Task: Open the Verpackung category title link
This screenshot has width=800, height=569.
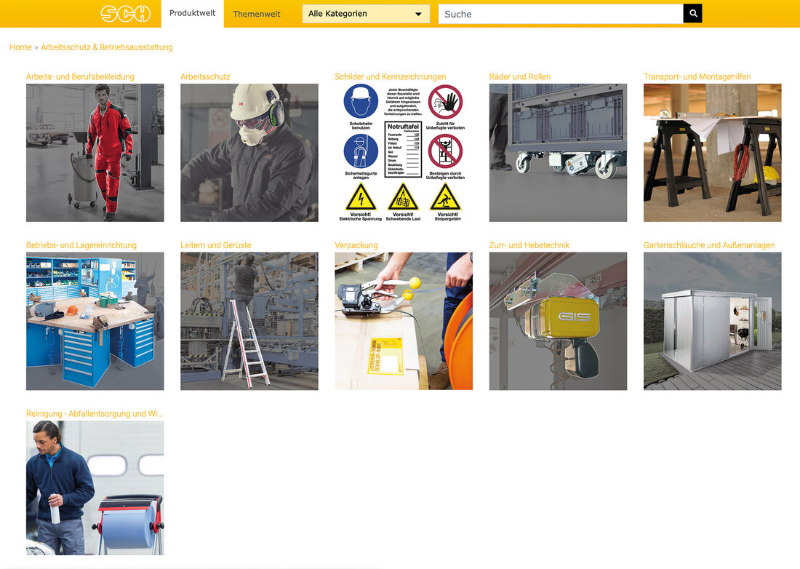Action: tap(356, 245)
